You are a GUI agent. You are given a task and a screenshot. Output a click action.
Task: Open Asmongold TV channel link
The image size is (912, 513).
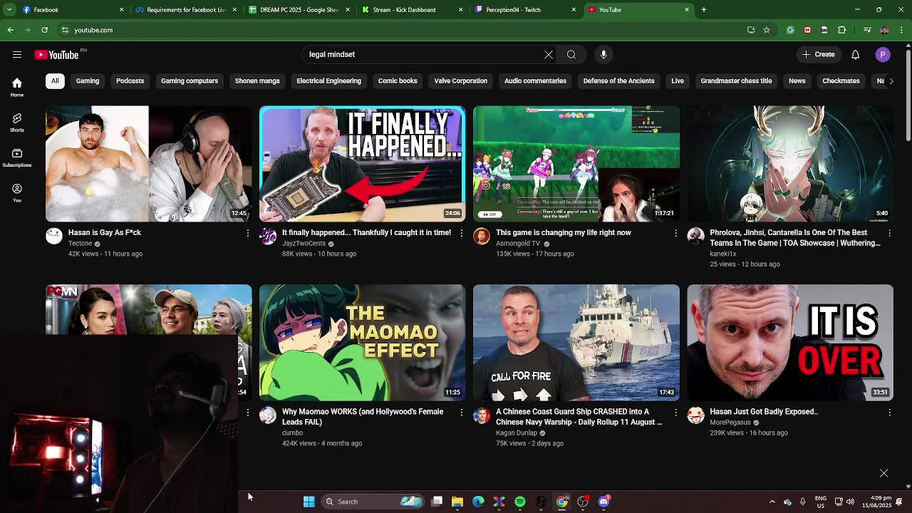tap(518, 244)
